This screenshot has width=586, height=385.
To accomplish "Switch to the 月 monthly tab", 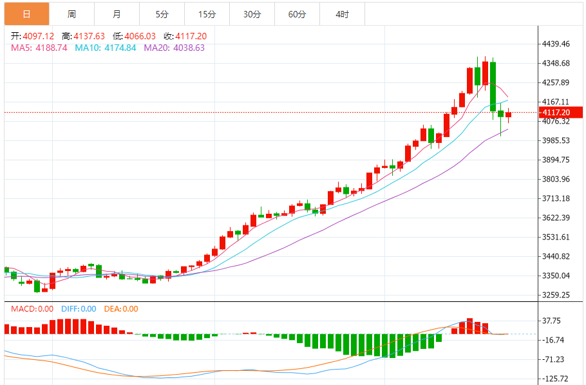I will (117, 14).
